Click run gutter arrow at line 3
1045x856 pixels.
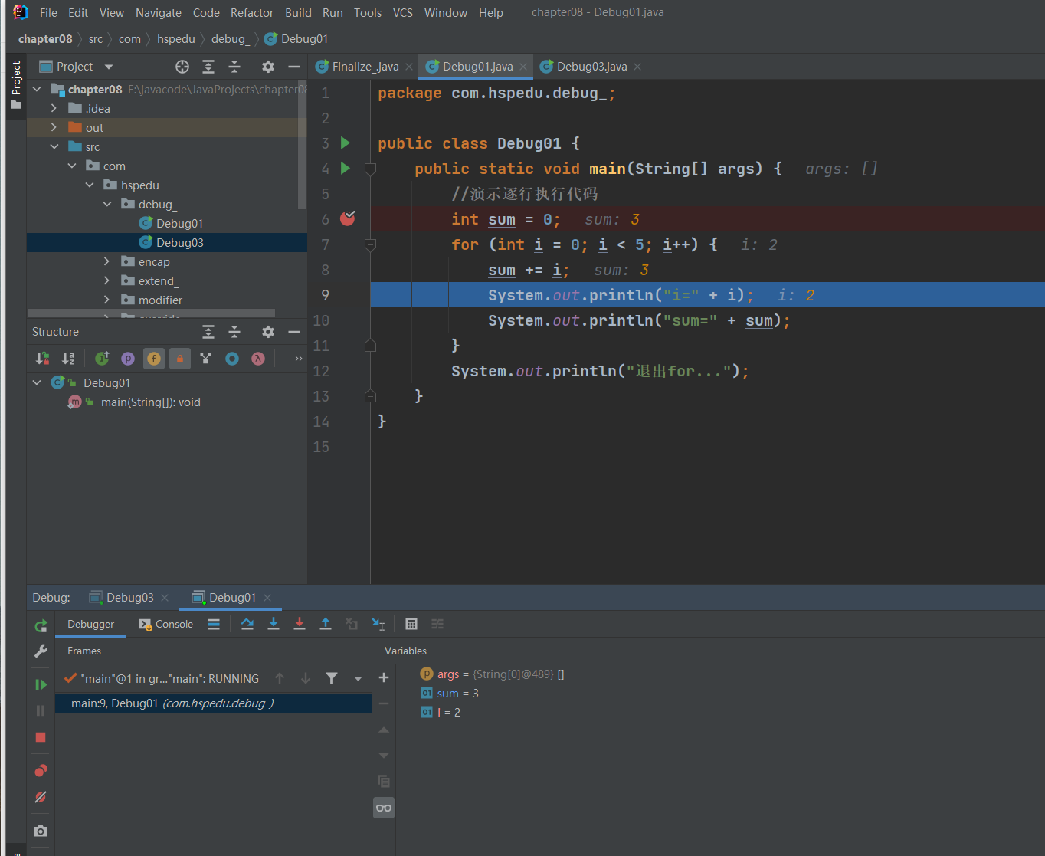(346, 143)
